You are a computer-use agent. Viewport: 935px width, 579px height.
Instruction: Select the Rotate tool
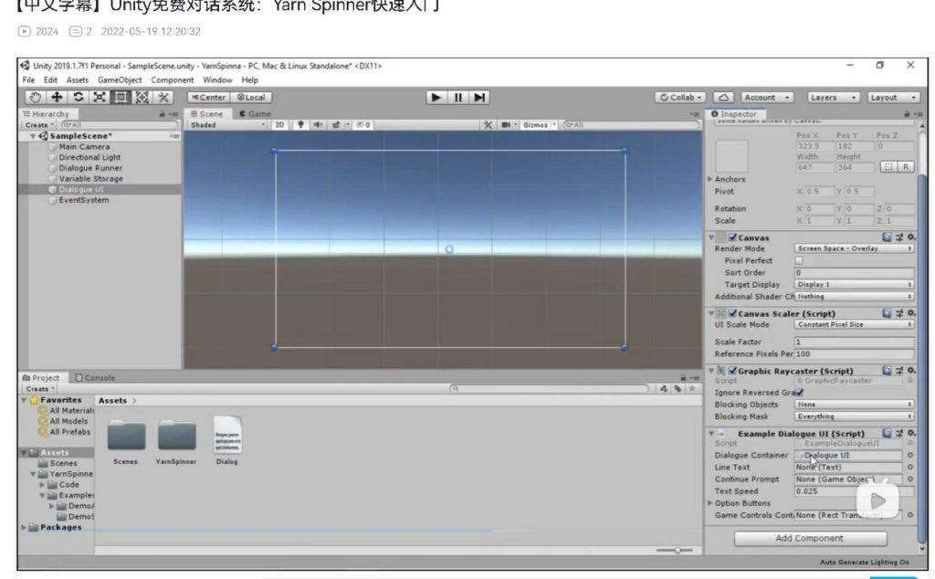pyautogui.click(x=79, y=97)
